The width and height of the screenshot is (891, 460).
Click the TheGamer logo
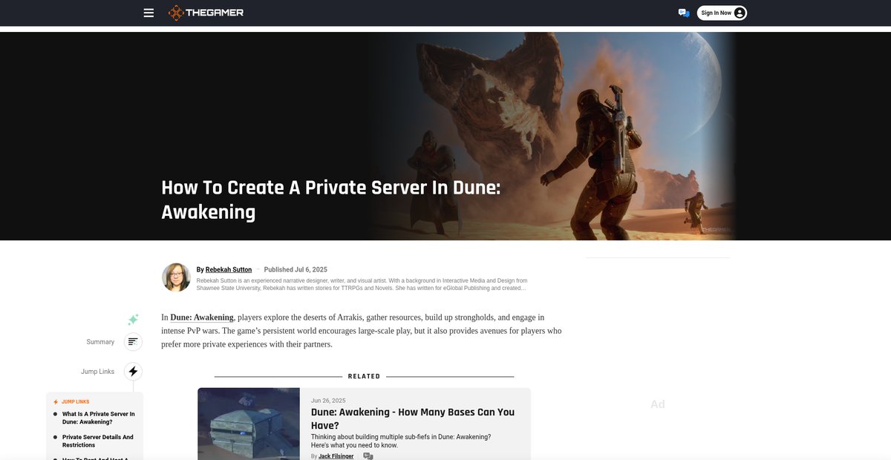[x=206, y=13]
